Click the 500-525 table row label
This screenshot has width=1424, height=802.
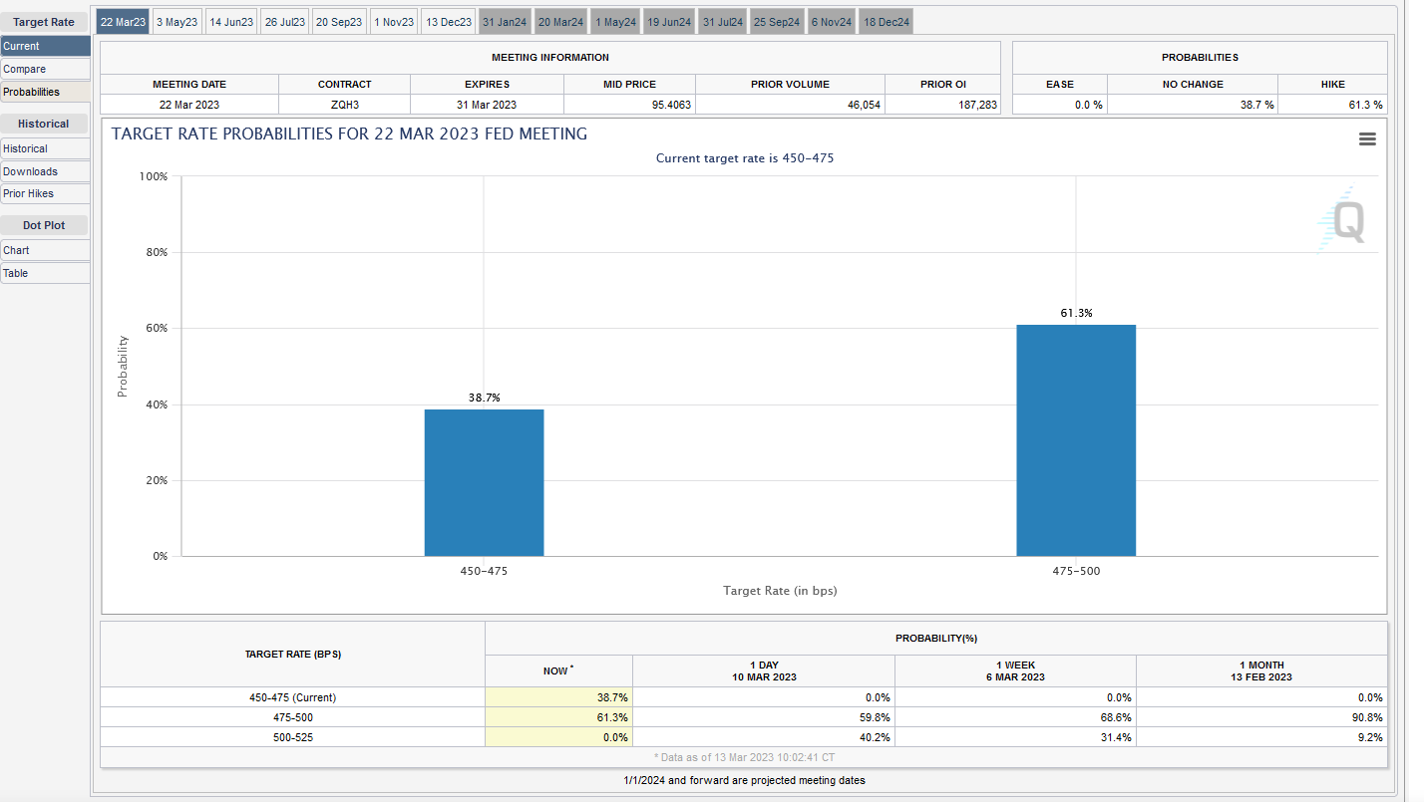[x=292, y=737]
